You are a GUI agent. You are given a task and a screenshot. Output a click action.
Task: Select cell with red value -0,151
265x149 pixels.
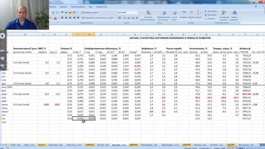(x=135, y=66)
